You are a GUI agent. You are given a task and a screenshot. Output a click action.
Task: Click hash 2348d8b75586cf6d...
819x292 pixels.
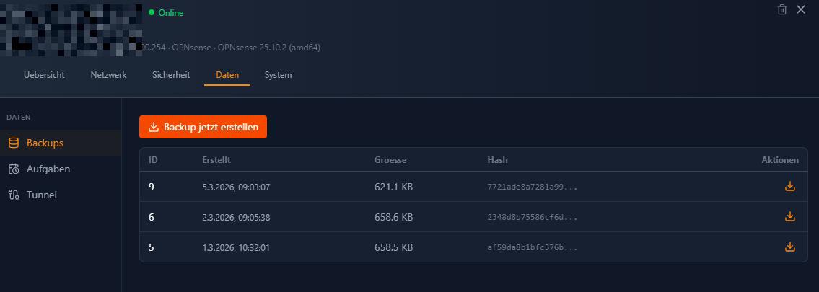click(x=533, y=217)
